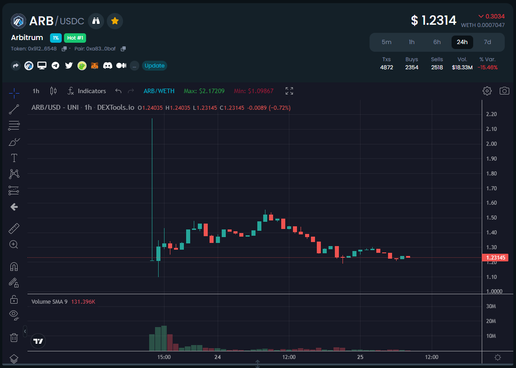The width and height of the screenshot is (516, 368).
Task: Collapse the drawing toolbar side arrow
Action: click(25, 331)
